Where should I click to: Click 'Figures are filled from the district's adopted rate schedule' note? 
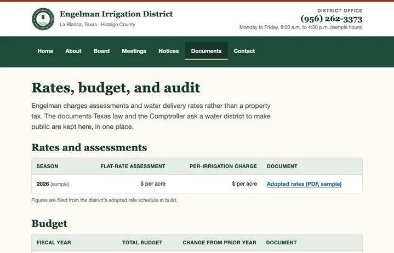point(104,200)
